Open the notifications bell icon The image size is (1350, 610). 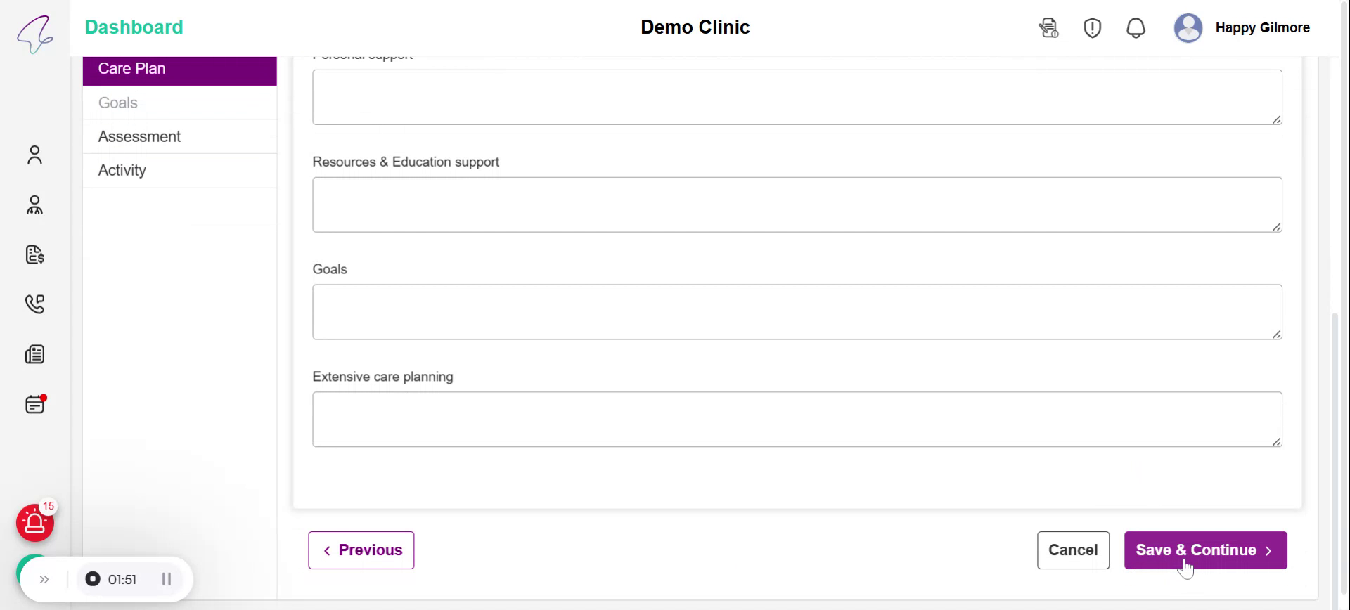pos(1136,28)
